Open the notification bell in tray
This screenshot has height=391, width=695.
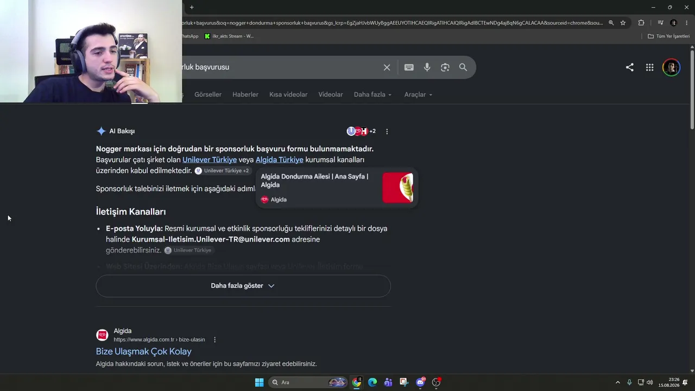click(686, 382)
